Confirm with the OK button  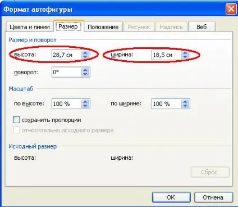[171, 197]
